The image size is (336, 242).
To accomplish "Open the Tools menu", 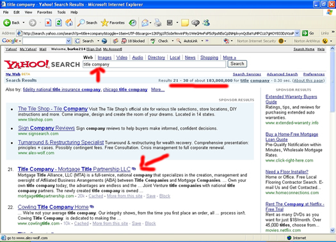I will point(61,12).
